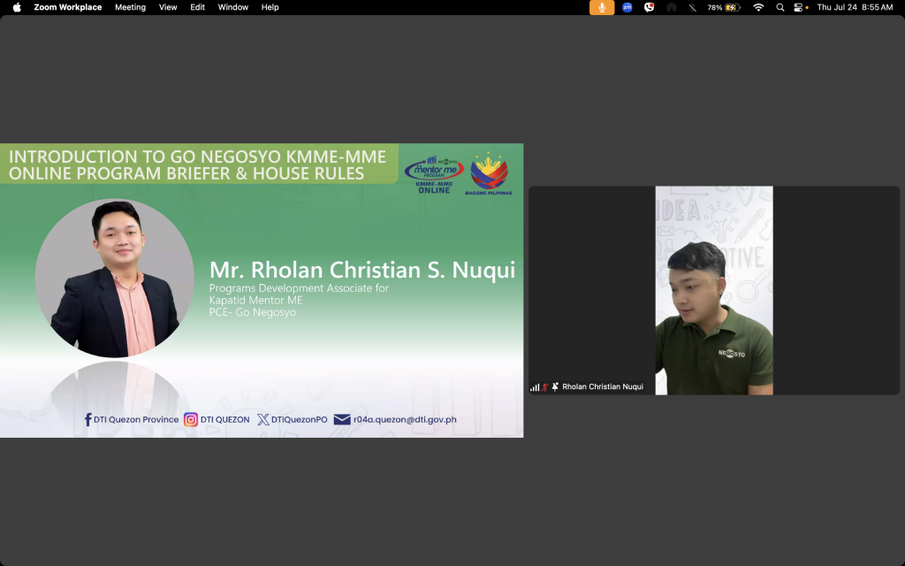This screenshot has width=905, height=566.
Task: Click the envelope email icon on slide
Action: click(x=342, y=420)
